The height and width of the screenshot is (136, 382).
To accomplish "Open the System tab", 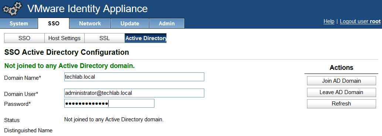I will pyautogui.click(x=19, y=24).
